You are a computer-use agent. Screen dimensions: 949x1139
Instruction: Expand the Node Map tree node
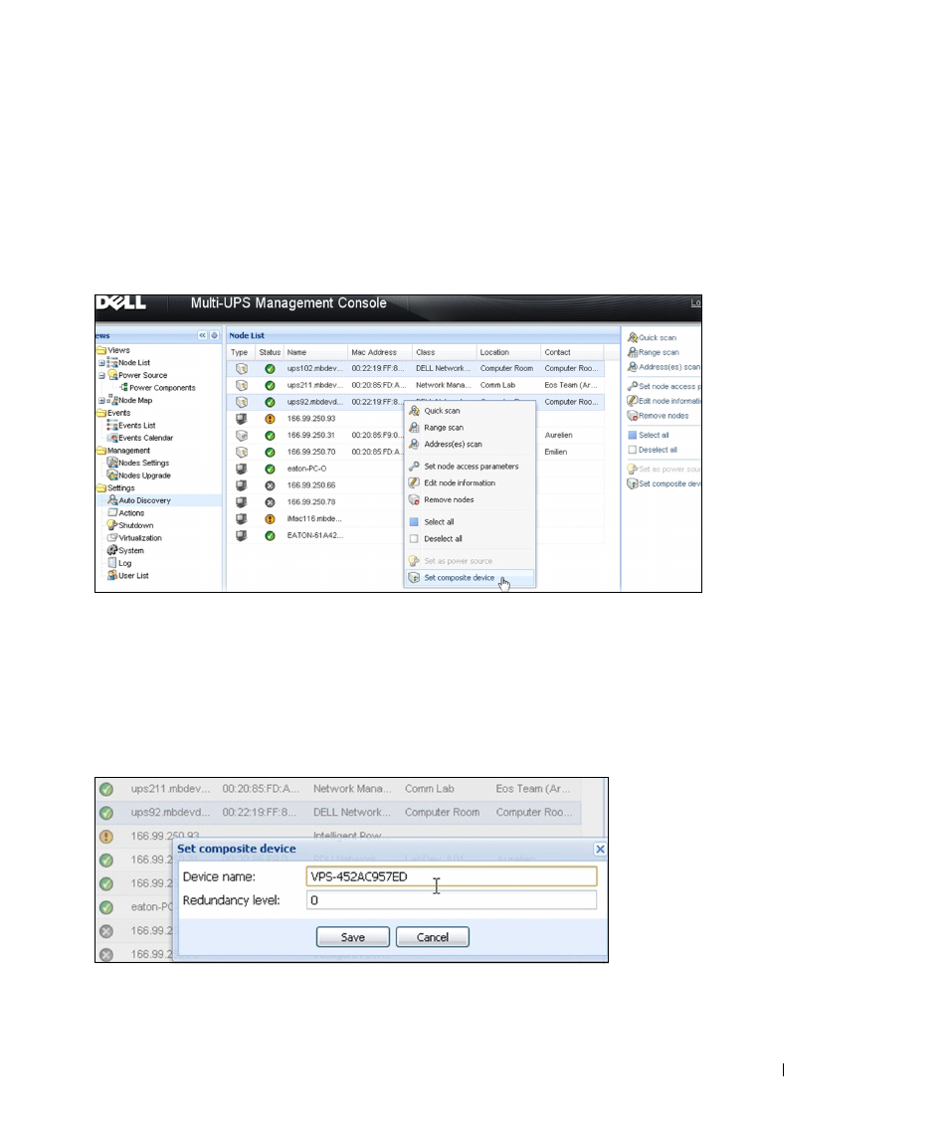(x=101, y=400)
